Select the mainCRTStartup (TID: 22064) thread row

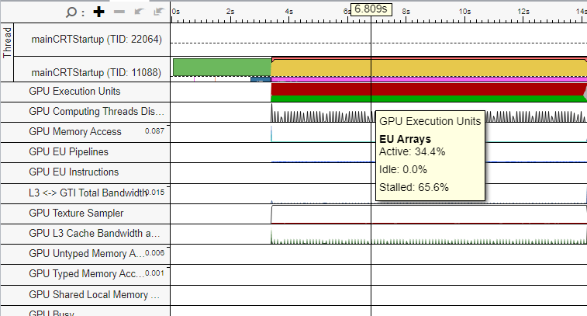[97, 40]
